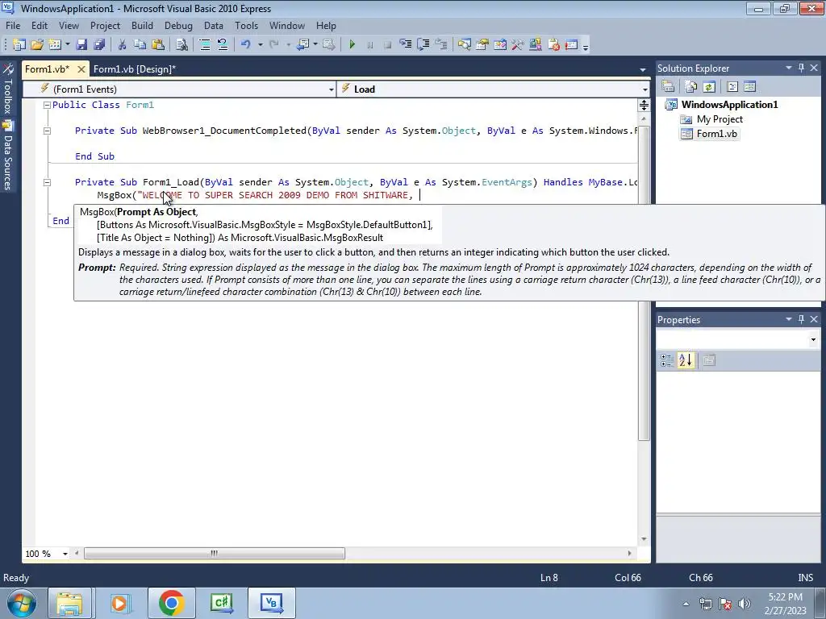The image size is (826, 619).
Task: Click Show All Files in Solution Explorer
Action: click(691, 87)
